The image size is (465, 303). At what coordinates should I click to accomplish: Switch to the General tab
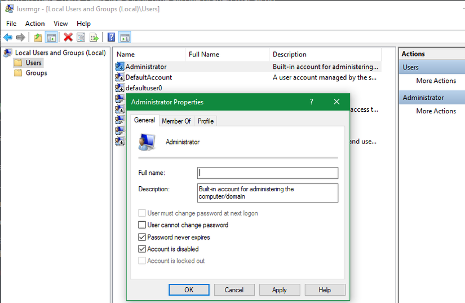[144, 120]
